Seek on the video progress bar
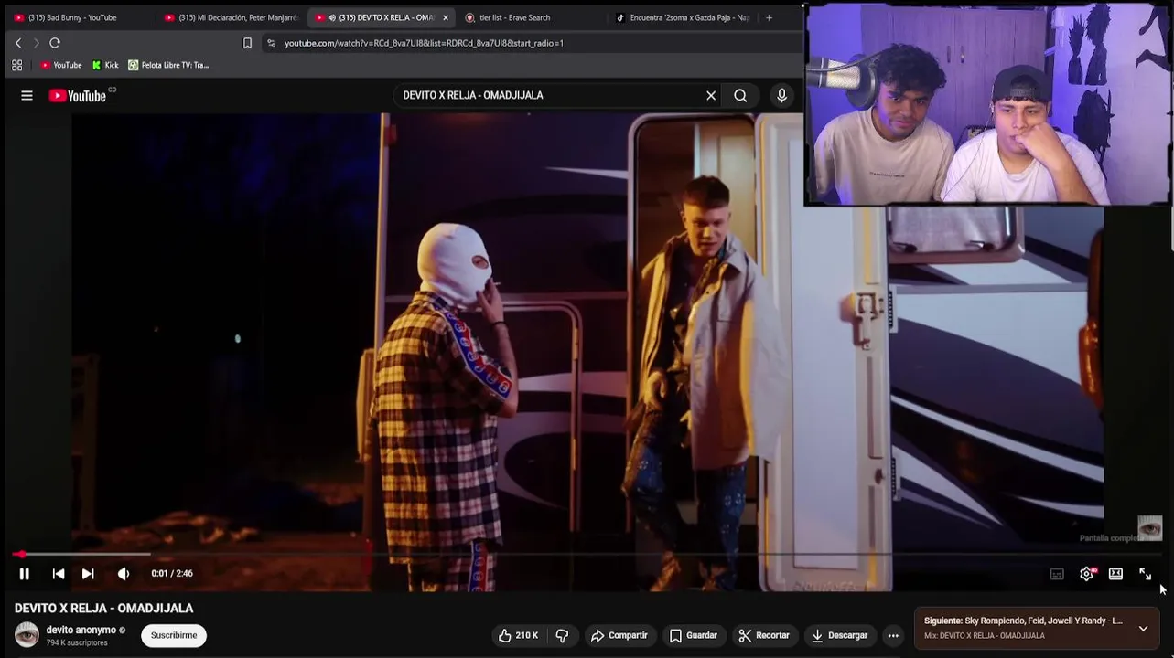 586,554
